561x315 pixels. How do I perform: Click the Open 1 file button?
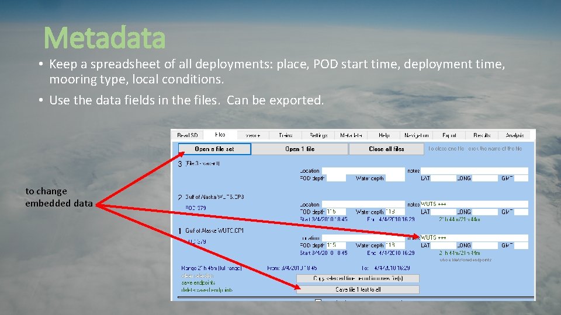(300, 149)
